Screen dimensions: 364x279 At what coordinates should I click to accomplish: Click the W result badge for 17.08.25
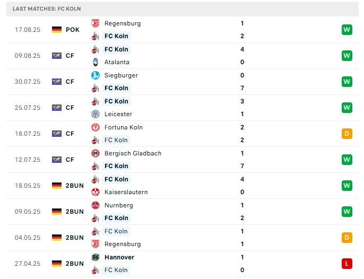[347, 30]
